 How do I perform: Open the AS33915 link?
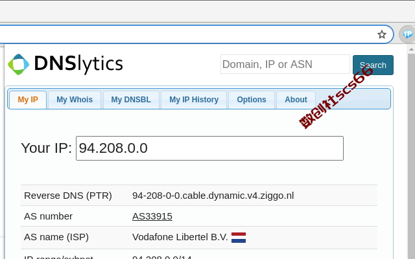(152, 216)
